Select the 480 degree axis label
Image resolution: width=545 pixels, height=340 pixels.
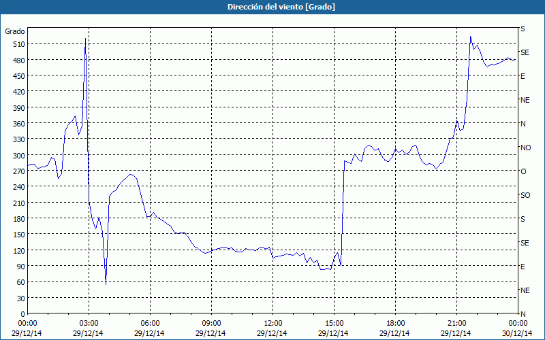click(x=19, y=60)
